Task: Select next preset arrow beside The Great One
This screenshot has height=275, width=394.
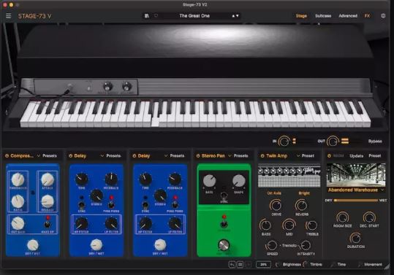Action: pos(238,16)
